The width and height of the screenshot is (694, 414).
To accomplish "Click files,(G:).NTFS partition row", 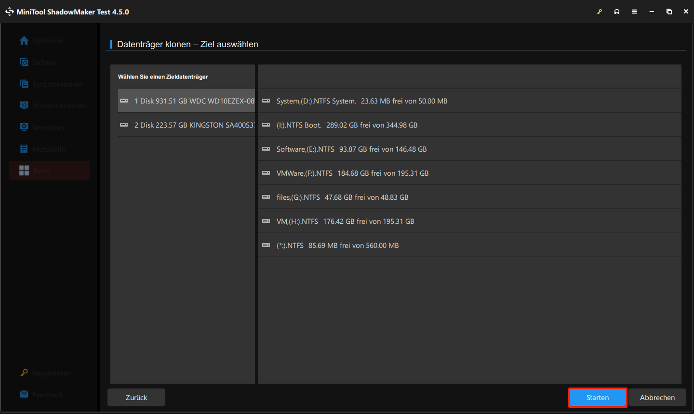I will 469,197.
